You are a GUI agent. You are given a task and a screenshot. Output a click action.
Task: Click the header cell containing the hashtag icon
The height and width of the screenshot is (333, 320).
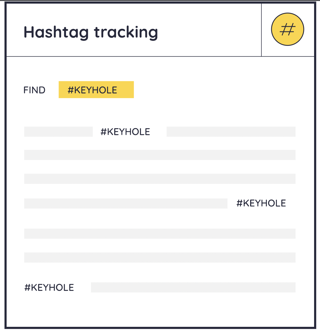288,30
